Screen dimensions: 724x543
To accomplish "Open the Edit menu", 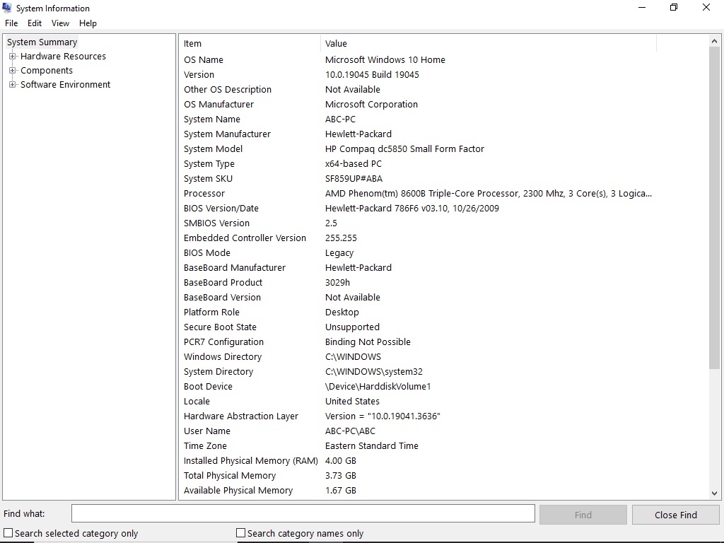I will (34, 23).
